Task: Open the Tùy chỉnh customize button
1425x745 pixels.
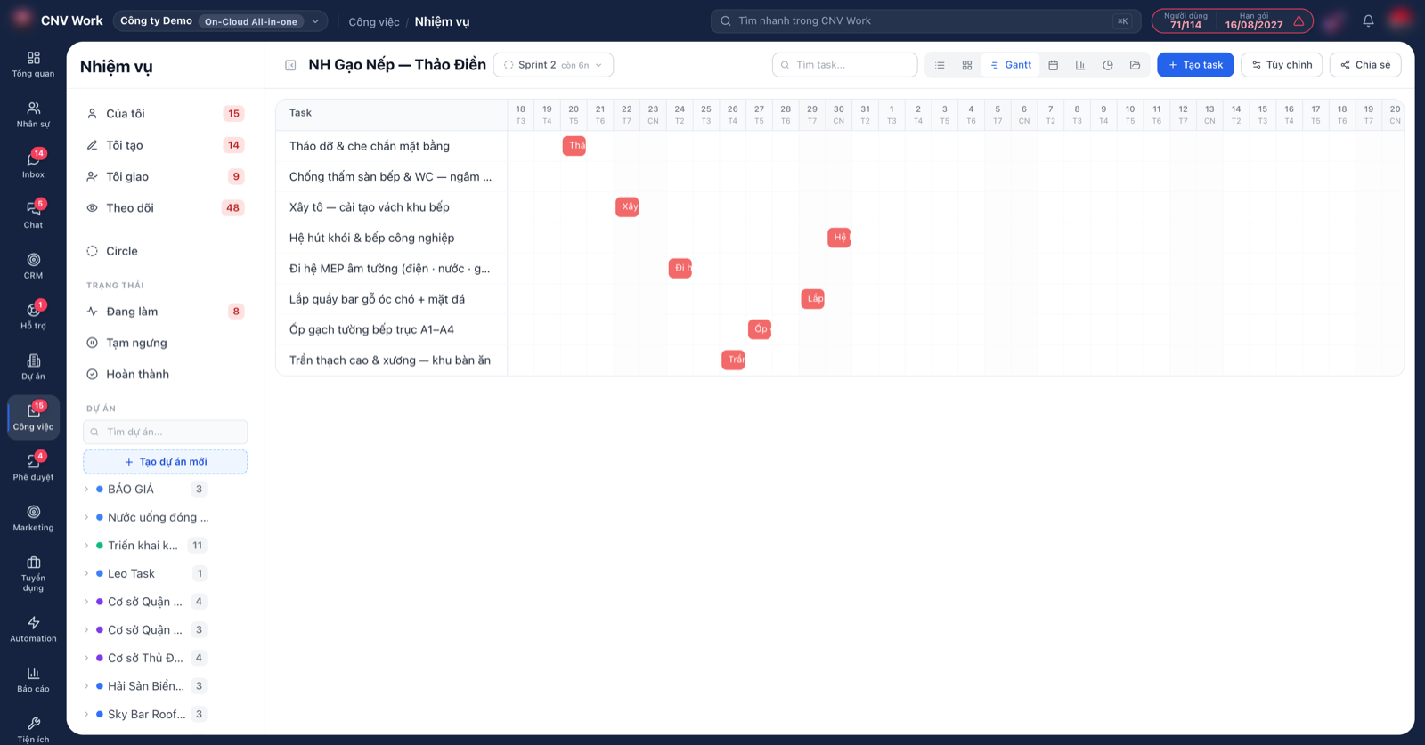Action: point(1282,65)
